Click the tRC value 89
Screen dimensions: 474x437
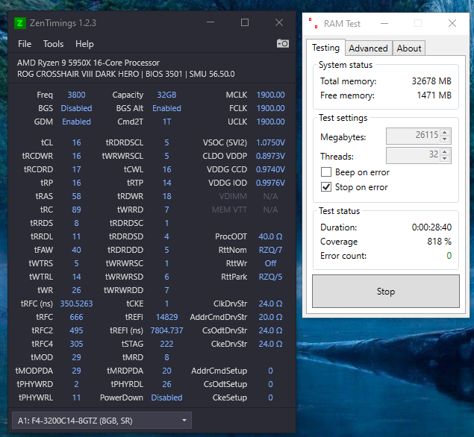point(76,210)
